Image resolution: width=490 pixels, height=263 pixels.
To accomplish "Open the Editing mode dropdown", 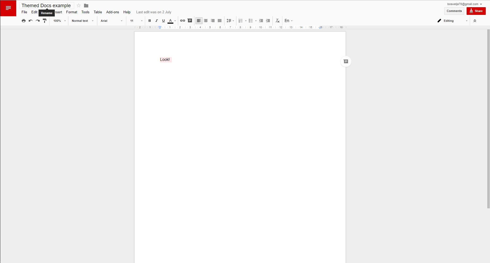I will [453, 21].
